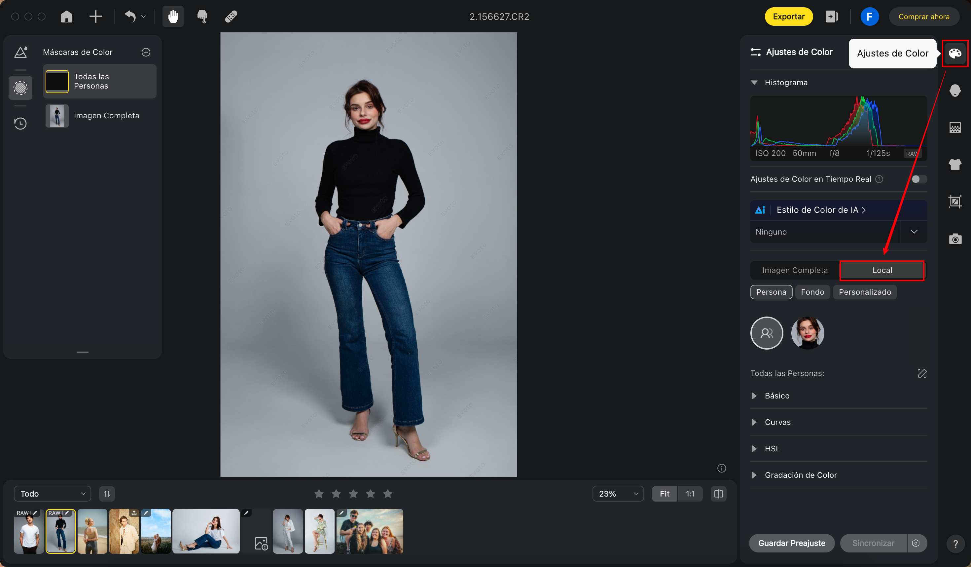Viewport: 971px width, 567px height.
Task: Add a new color mask with the plus icon
Action: pyautogui.click(x=146, y=52)
